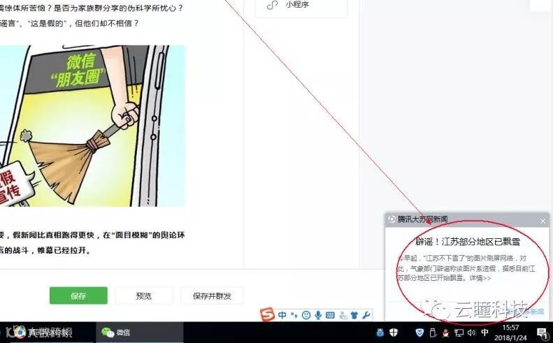Click 详情>> link in news popup
Viewport: 553px width, 343px height.
(x=480, y=278)
